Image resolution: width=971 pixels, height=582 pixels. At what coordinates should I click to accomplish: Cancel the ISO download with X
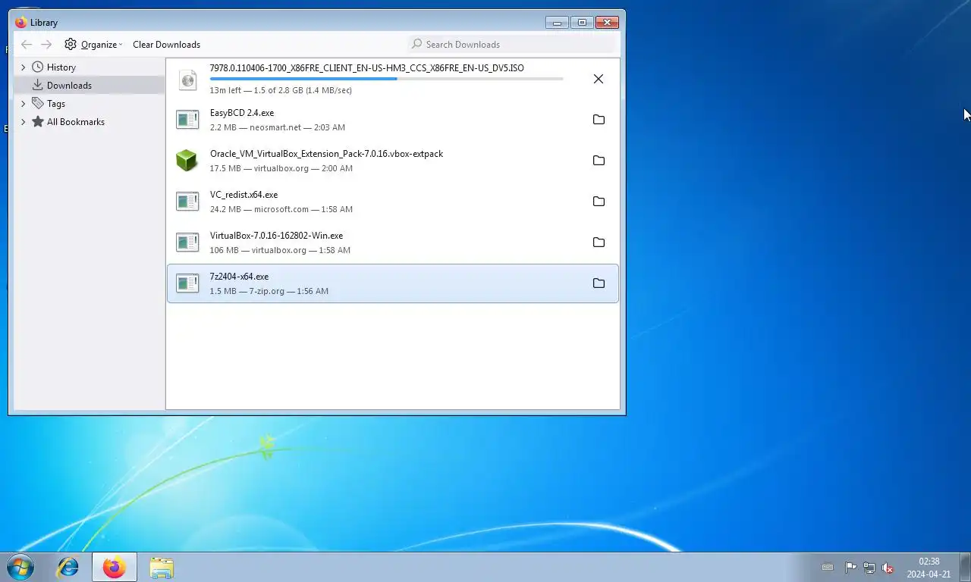click(599, 79)
